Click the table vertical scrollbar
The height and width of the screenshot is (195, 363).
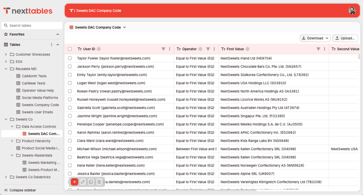click(x=359, y=57)
